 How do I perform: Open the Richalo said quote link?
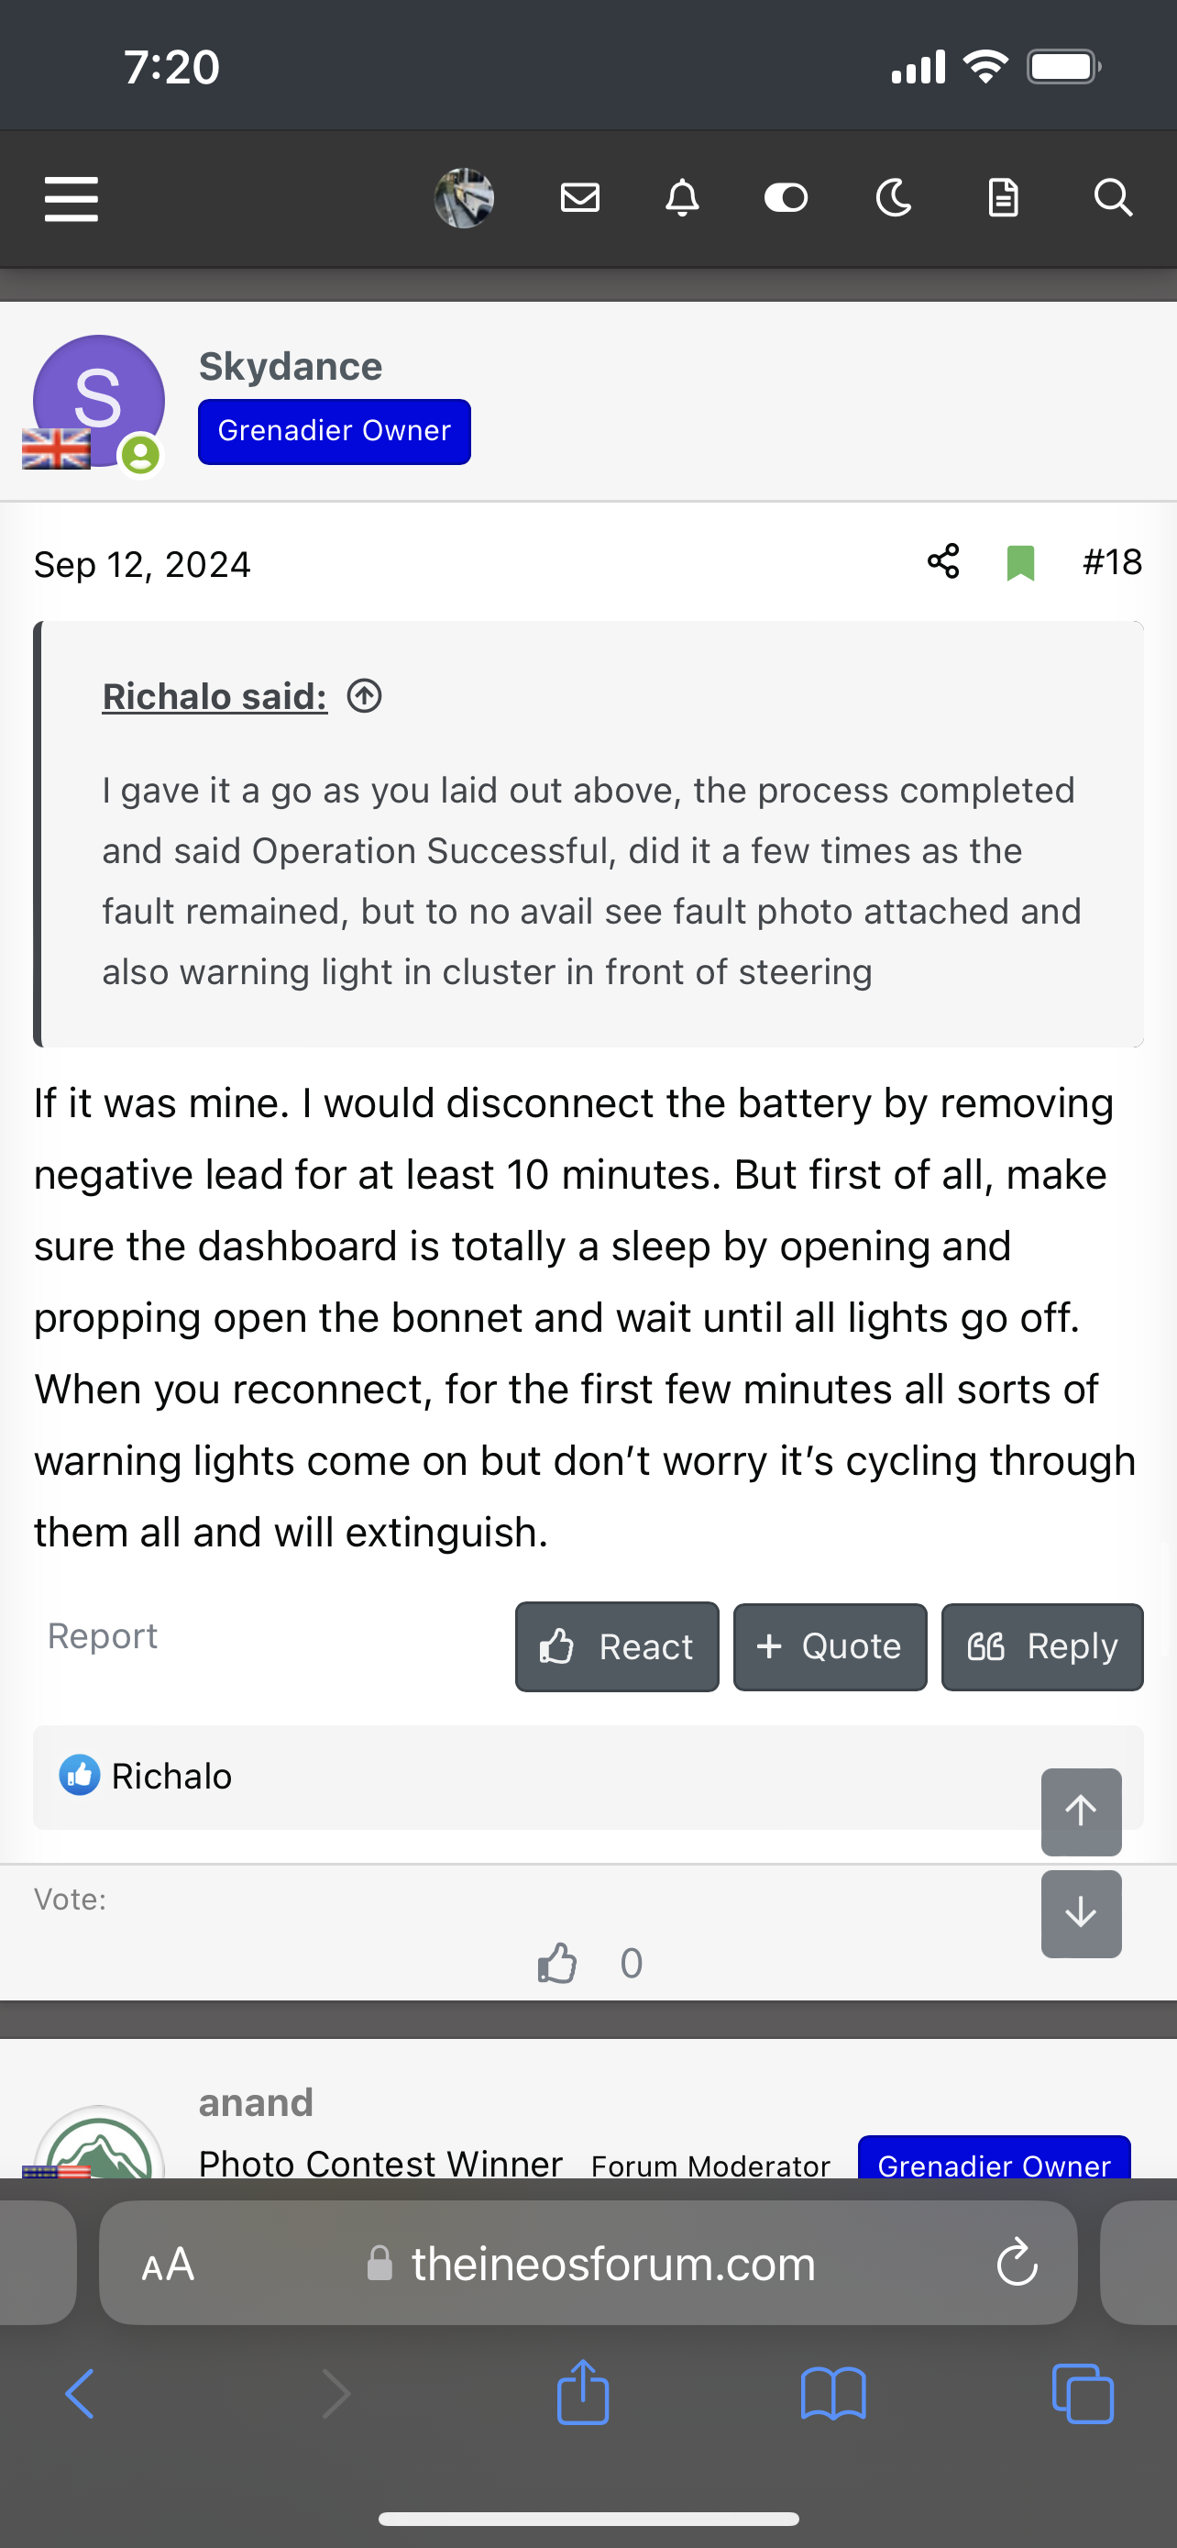tap(214, 696)
